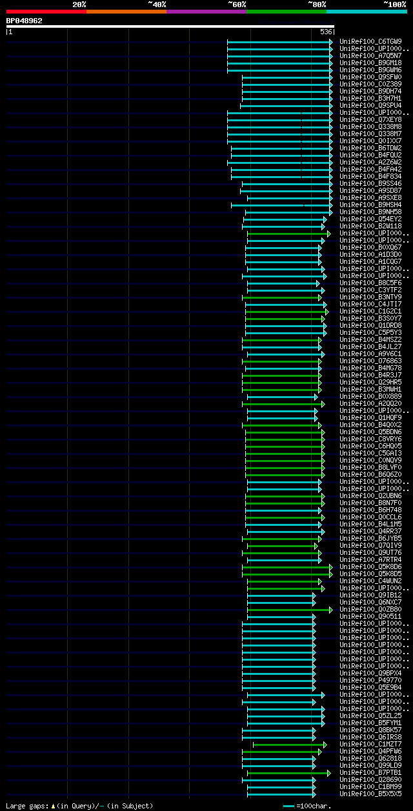Select hit label UniRef100_B0X889
The height and width of the screenshot is (811, 413).
pyautogui.click(x=371, y=397)
